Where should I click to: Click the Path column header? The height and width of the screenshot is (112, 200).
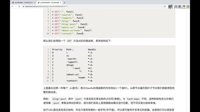69,49
